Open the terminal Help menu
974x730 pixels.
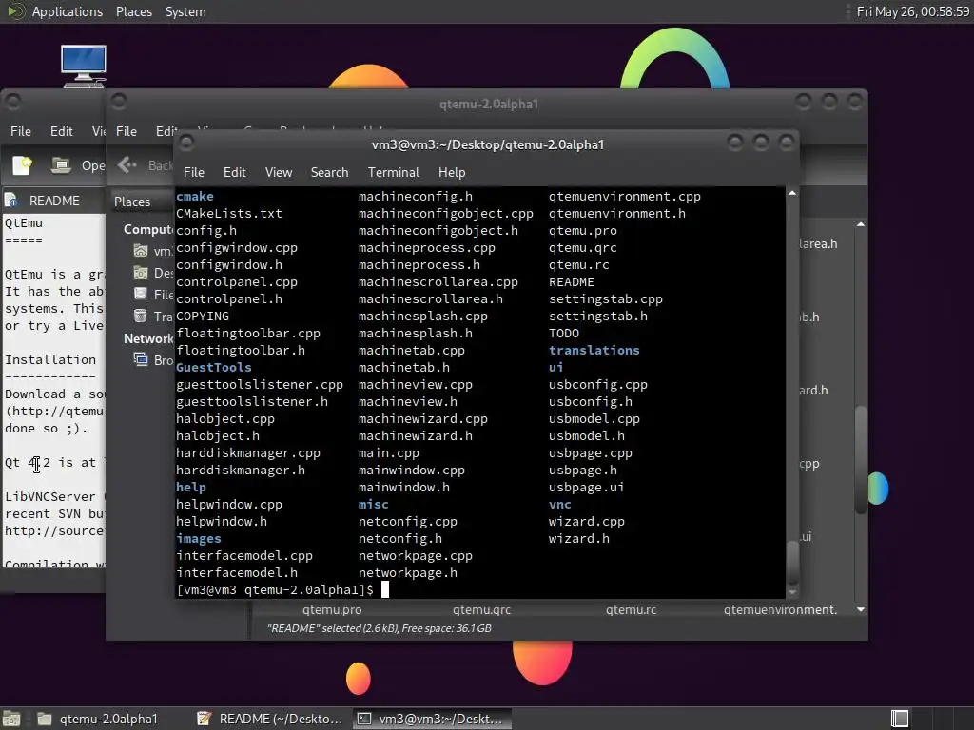tap(452, 173)
